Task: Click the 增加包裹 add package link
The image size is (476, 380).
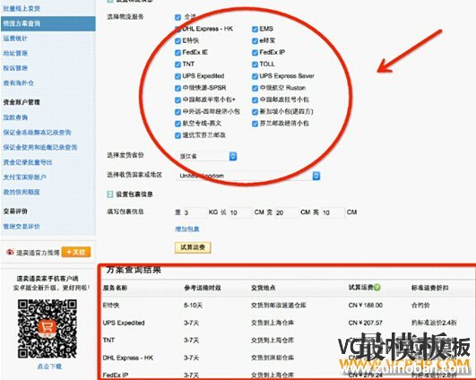Action: click(x=187, y=229)
